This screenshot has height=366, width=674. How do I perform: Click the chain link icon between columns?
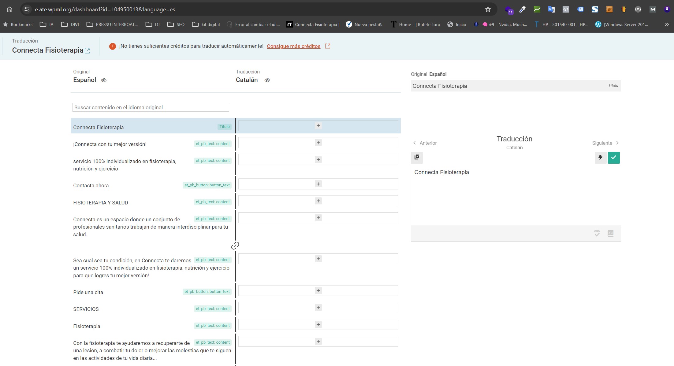point(235,246)
